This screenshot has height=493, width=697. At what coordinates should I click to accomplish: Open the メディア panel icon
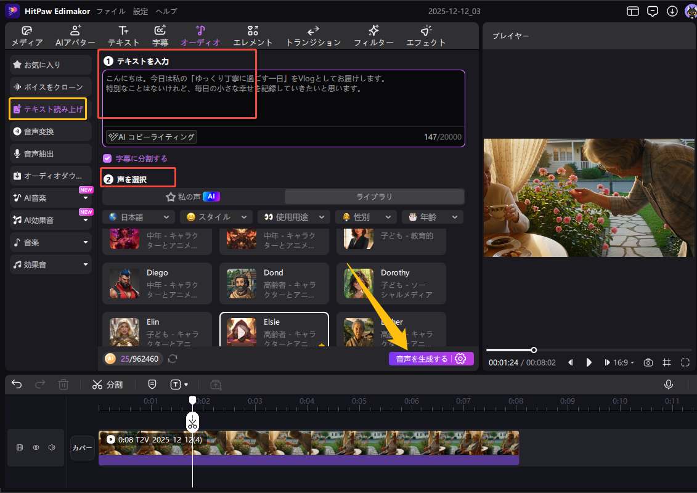(25, 35)
